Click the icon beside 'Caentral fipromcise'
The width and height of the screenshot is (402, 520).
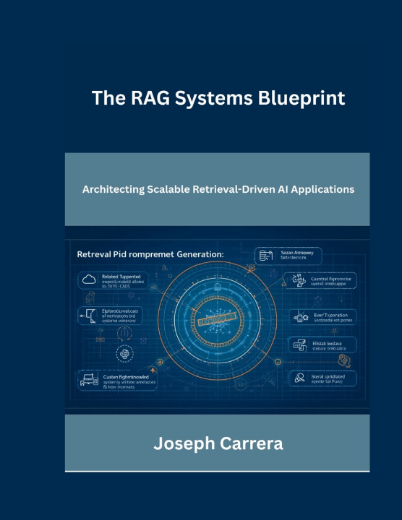[299, 280]
